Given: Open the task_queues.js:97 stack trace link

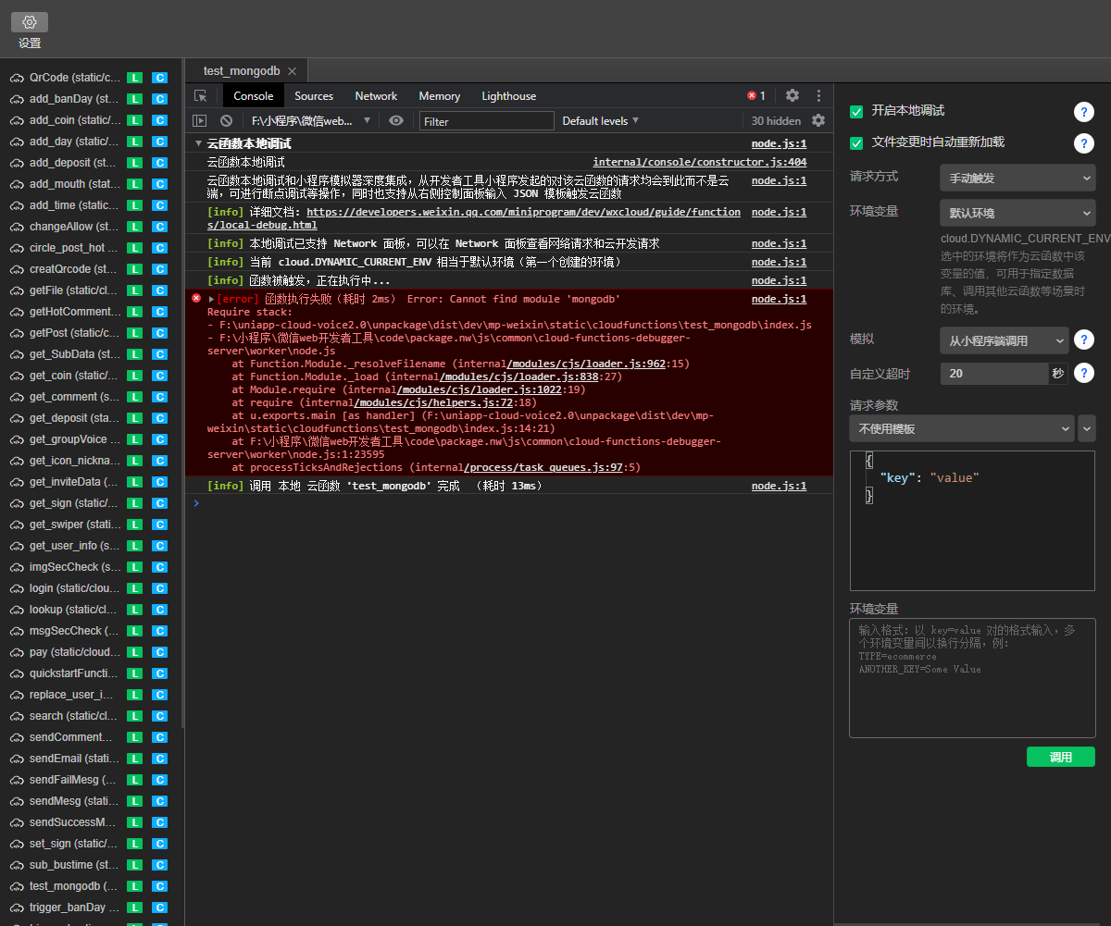Looking at the screenshot, I should [545, 467].
